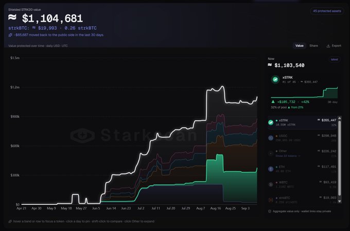Click the token list scrollbar thumb
The height and width of the screenshot is (231, 350).
340,158
